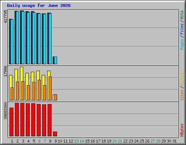Click day label 6 on axis
The width and height of the screenshot is (186, 145).
click(x=39, y=141)
